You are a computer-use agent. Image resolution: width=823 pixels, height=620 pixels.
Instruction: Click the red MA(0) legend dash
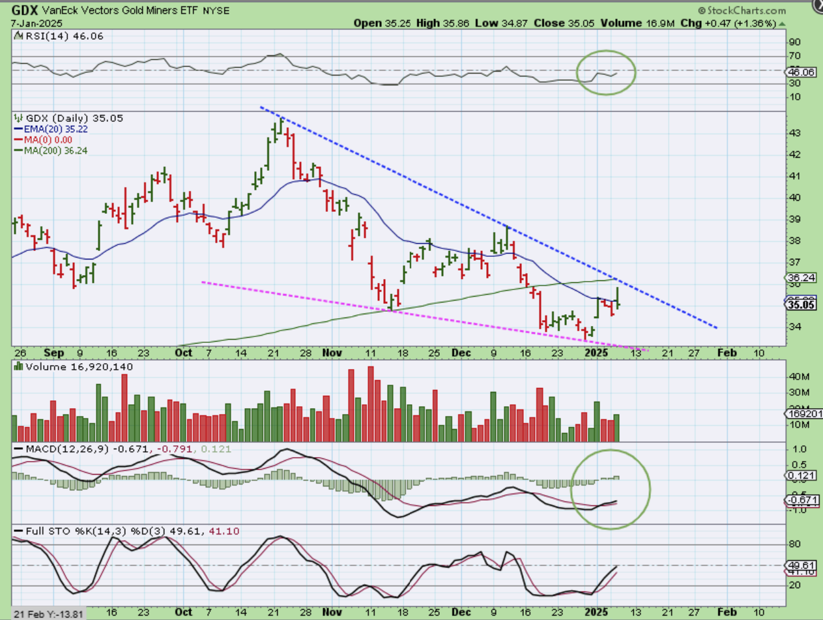18,140
